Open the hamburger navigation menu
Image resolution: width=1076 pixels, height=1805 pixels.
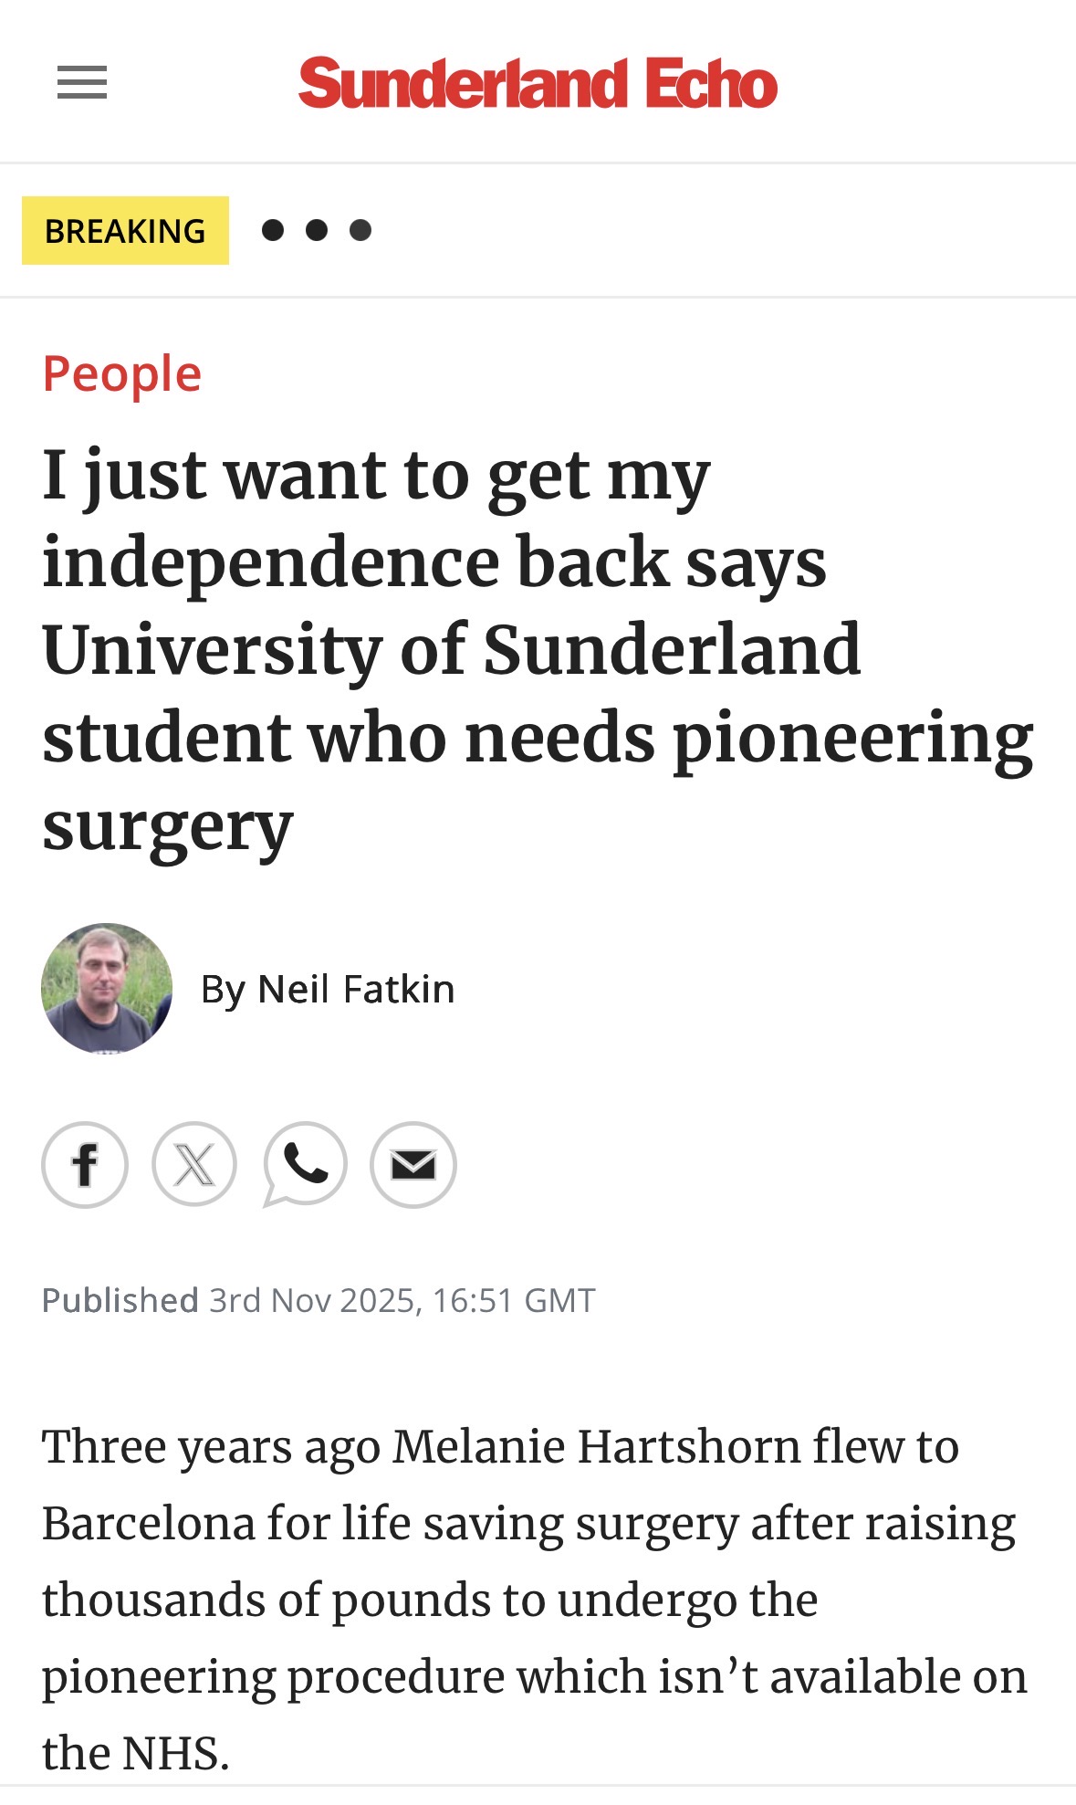tap(82, 83)
